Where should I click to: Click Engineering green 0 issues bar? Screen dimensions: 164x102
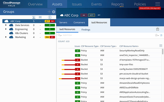50,29
